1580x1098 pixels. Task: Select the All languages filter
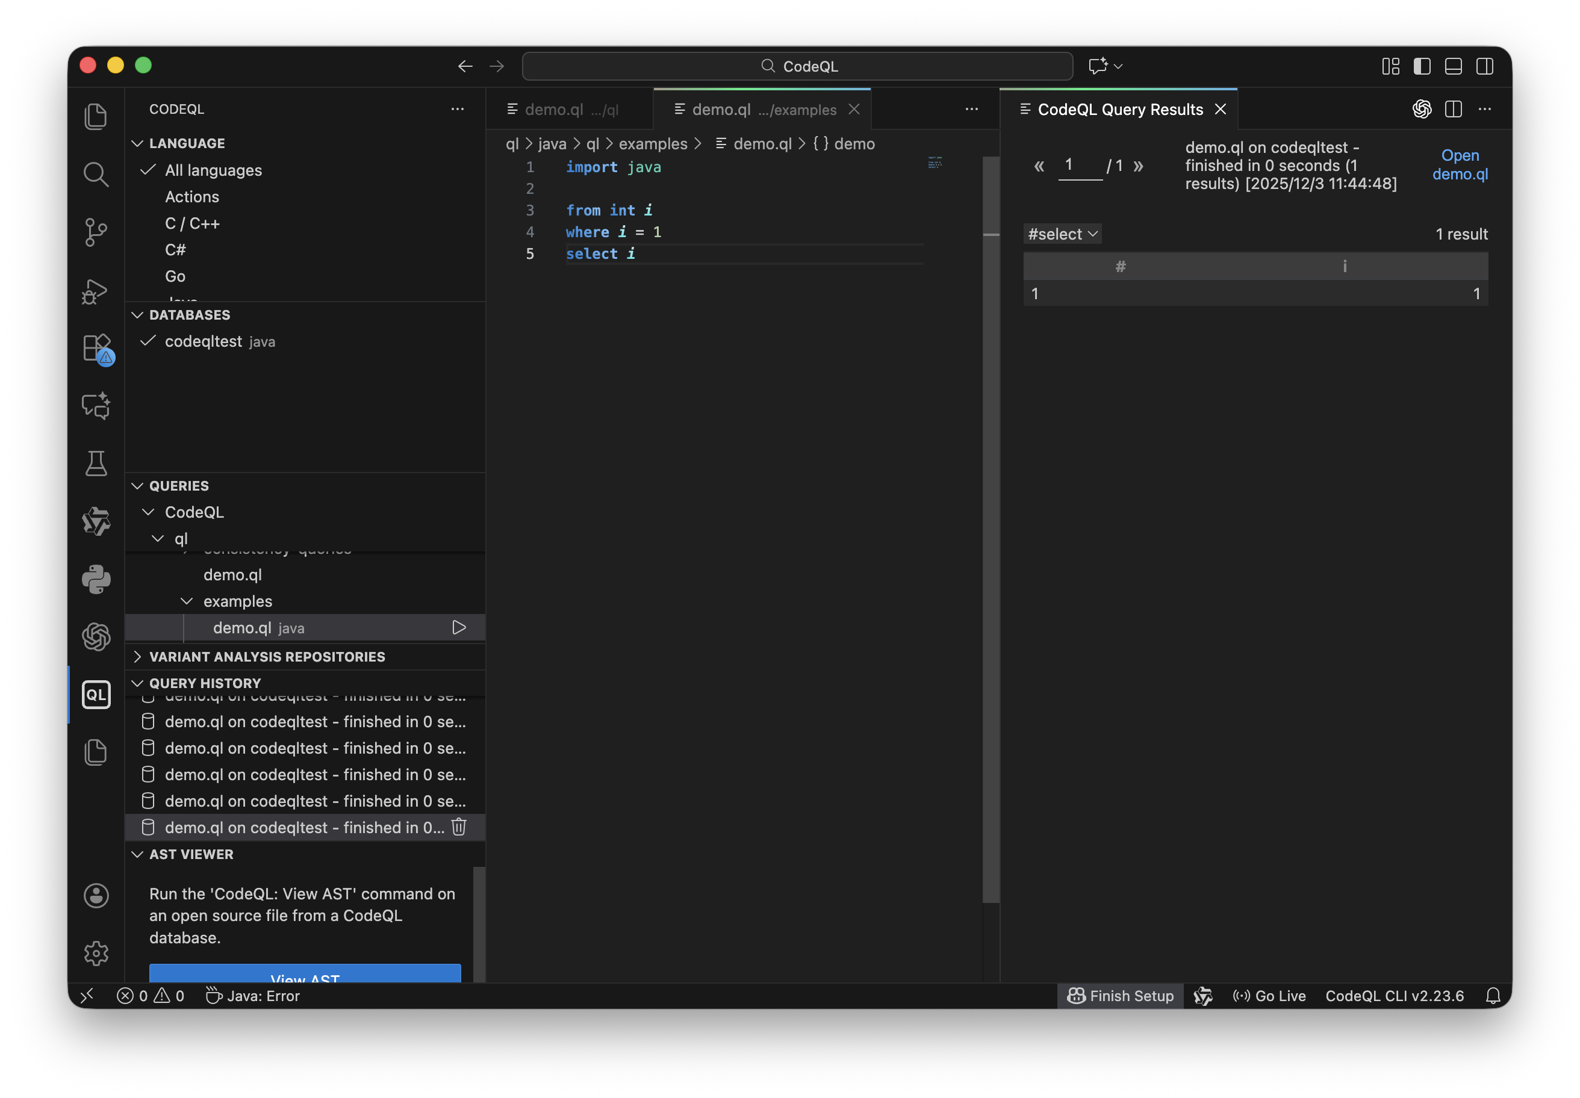213,170
